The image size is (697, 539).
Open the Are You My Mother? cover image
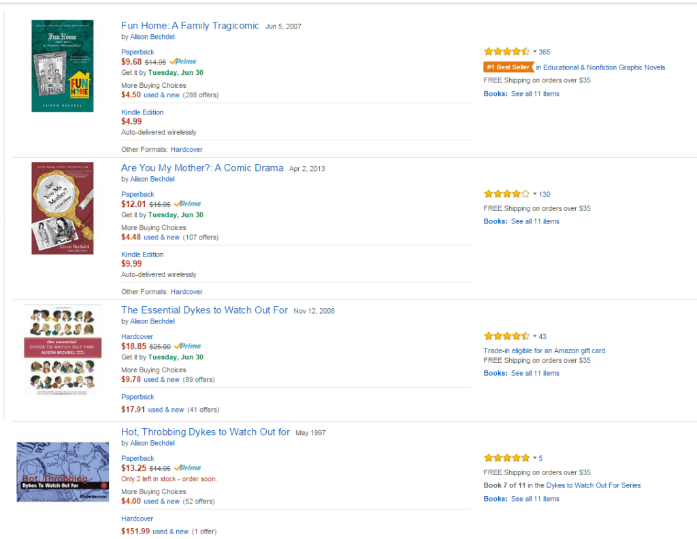(62, 208)
